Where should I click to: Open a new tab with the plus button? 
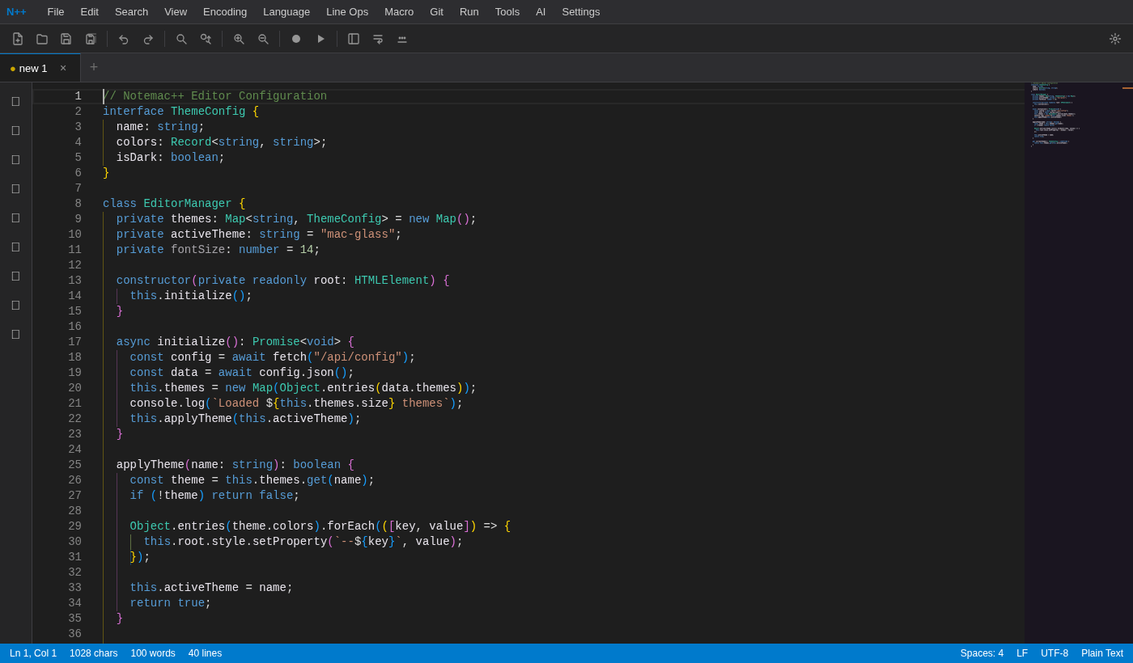[x=93, y=67]
